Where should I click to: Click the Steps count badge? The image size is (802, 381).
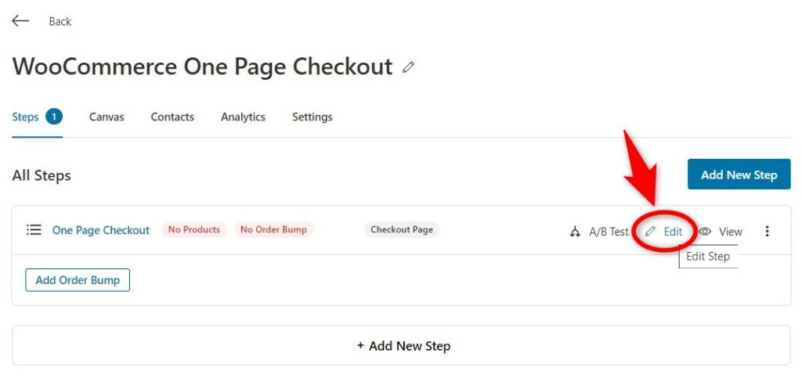[54, 117]
